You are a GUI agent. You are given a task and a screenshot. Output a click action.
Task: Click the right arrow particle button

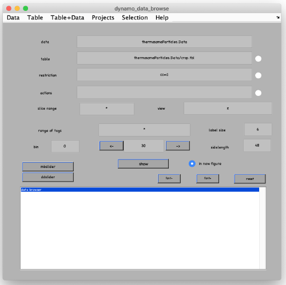(x=178, y=146)
